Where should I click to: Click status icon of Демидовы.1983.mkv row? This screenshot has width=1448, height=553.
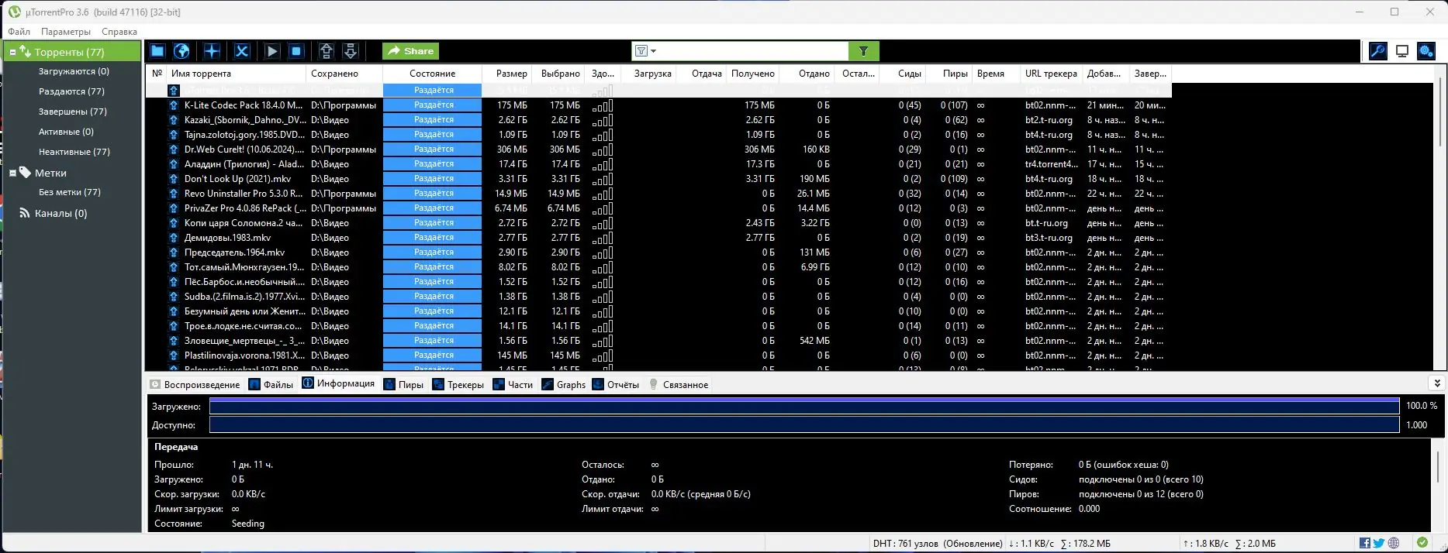pos(175,238)
